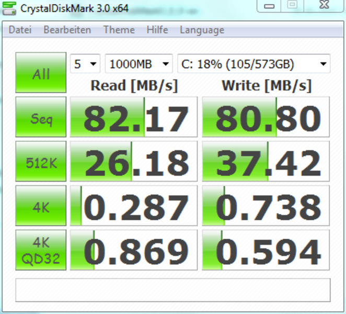
Task: Start the 4K benchmark test
Action: (41, 206)
